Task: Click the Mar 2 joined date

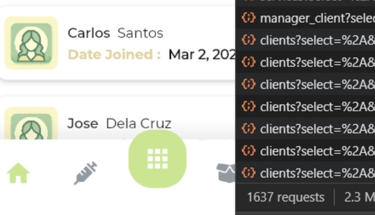Action: click(x=202, y=54)
